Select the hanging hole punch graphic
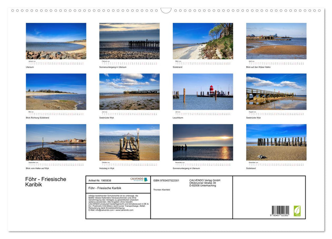332x239 pixels. coord(166,10)
